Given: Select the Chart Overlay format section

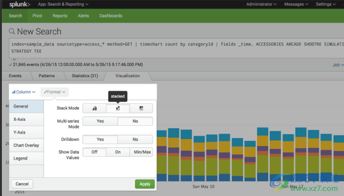Looking at the screenshot, I should click(26, 145).
